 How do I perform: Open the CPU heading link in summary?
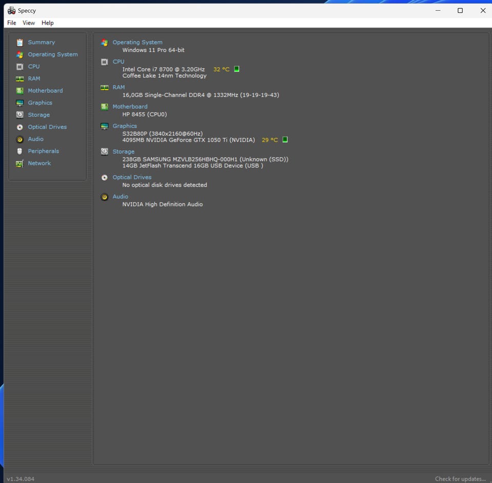pyautogui.click(x=118, y=62)
